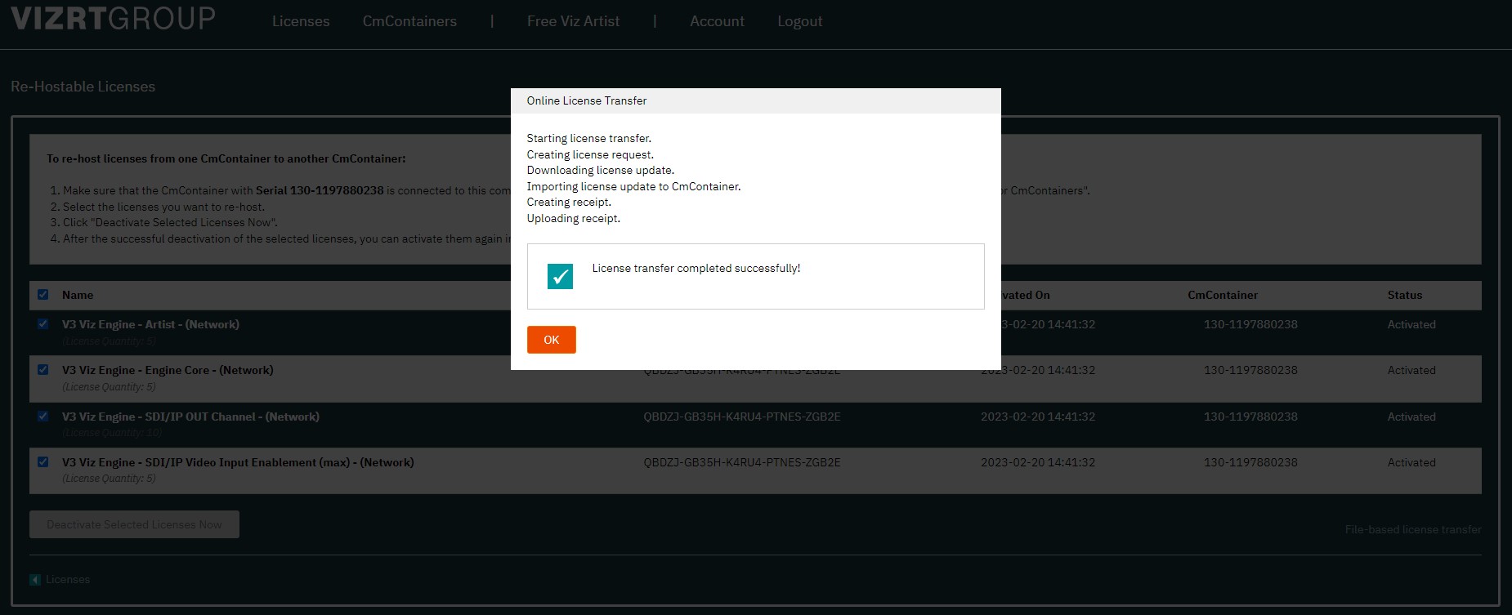Image resolution: width=1512 pixels, height=615 pixels.
Task: Confirm the dialog with the OK button
Action: tap(552, 340)
